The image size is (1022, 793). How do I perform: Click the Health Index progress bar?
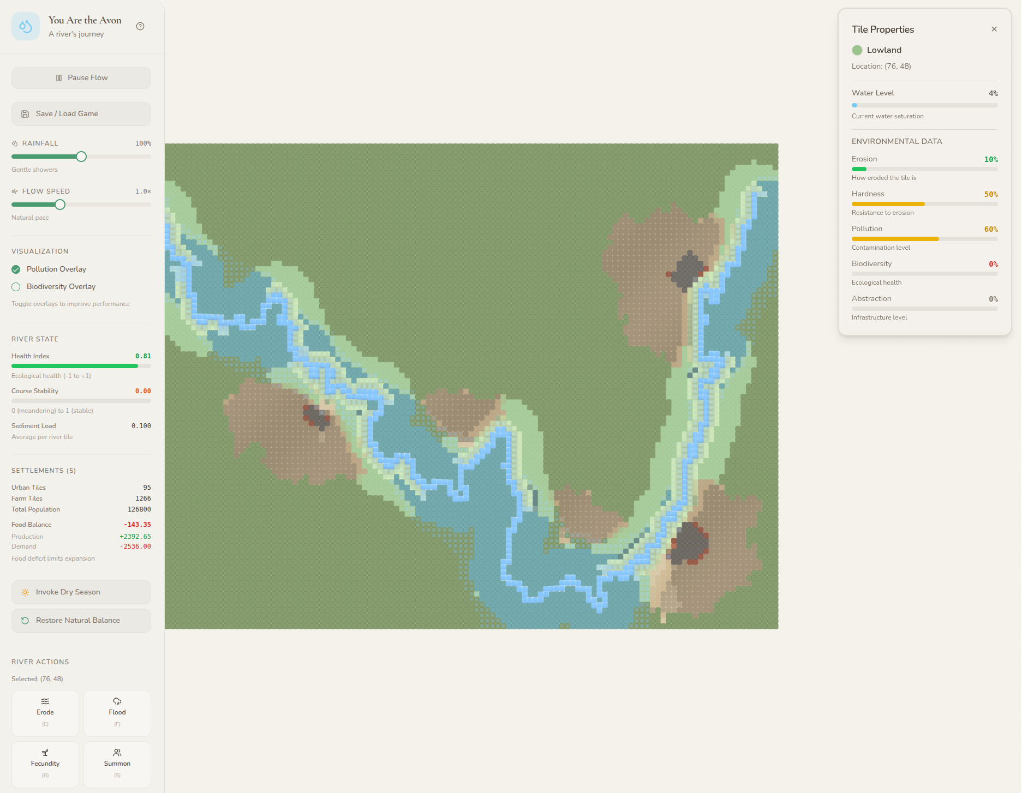(x=81, y=366)
